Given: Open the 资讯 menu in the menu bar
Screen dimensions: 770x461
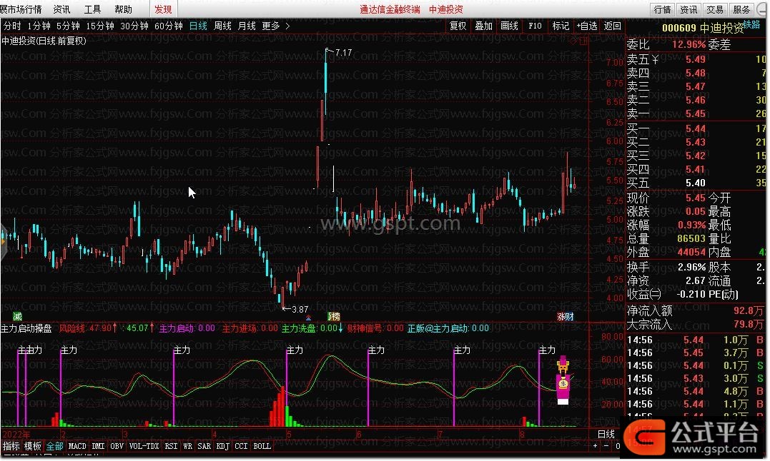Looking at the screenshot, I should pos(61,9).
